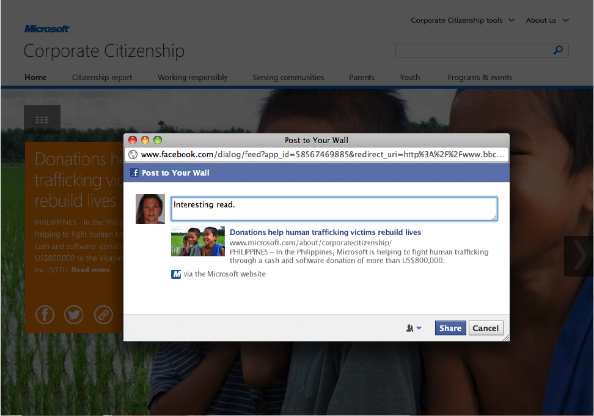Open the grid menu icon on the banner
This screenshot has width=594, height=416.
(x=42, y=119)
